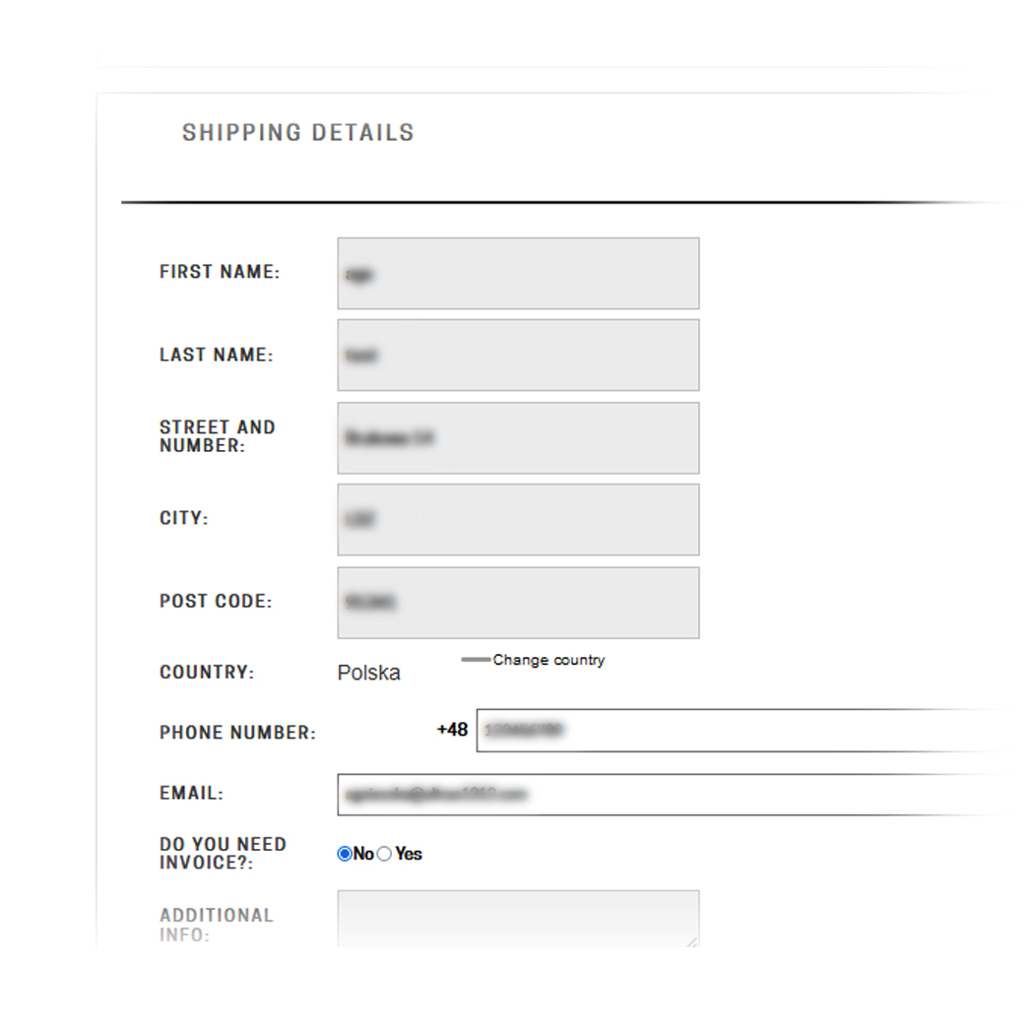Choose "Yes" for needing an invoice
1034x1034 pixels.
tap(384, 854)
